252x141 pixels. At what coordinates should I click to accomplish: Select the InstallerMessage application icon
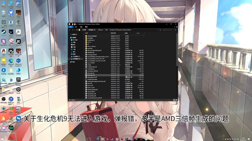pos(86,79)
